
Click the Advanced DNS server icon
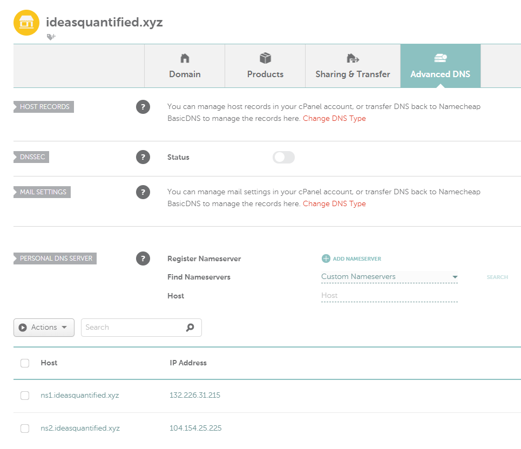click(441, 58)
